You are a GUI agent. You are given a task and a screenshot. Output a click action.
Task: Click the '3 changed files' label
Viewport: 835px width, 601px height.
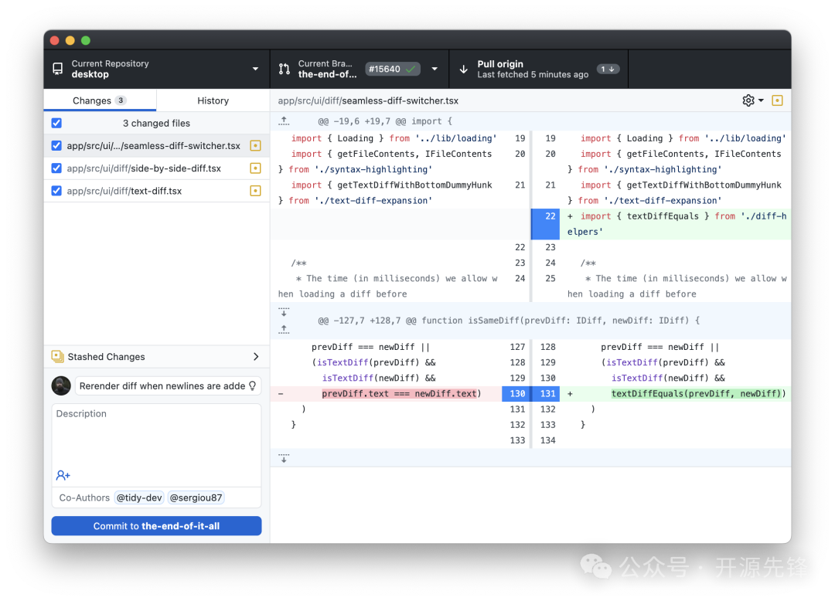pyautogui.click(x=156, y=124)
